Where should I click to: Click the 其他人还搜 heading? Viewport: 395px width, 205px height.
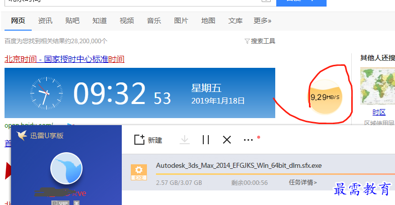click(377, 58)
